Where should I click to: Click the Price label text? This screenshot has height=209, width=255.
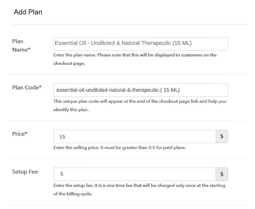click(18, 134)
